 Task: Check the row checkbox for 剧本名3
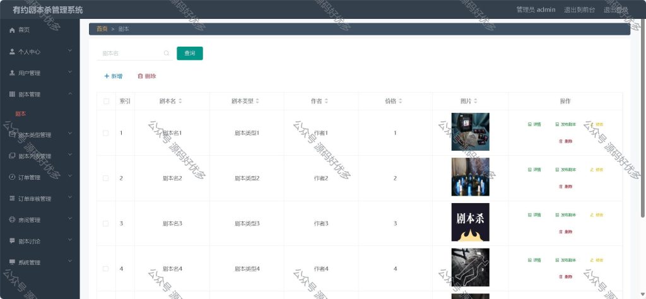[x=105, y=224]
